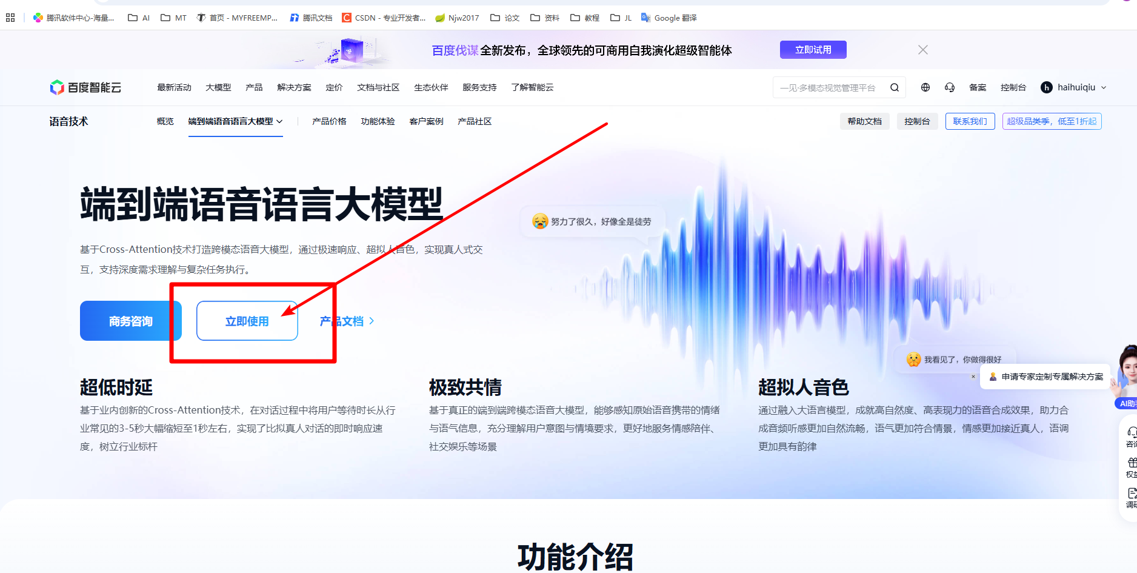Open the 服务支持 menu
Image resolution: width=1137 pixels, height=573 pixels.
[479, 87]
